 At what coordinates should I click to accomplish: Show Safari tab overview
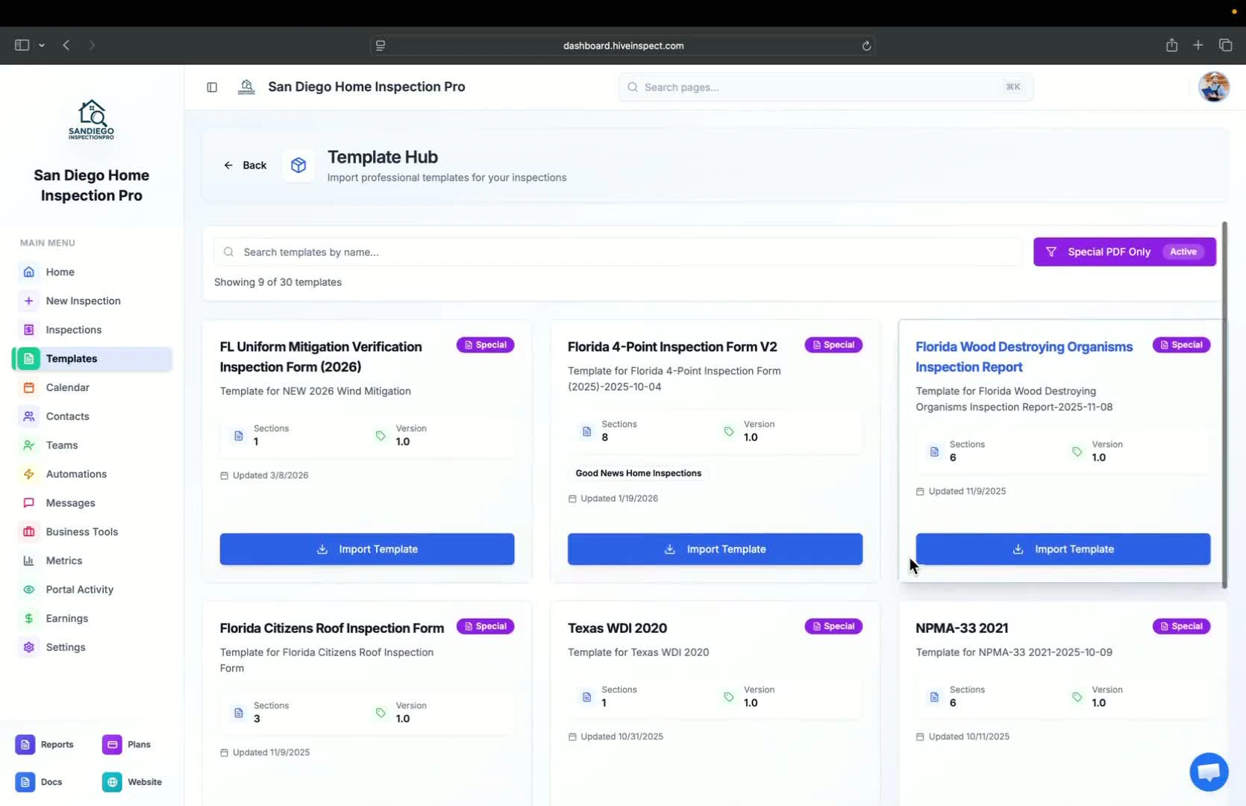1225,46
